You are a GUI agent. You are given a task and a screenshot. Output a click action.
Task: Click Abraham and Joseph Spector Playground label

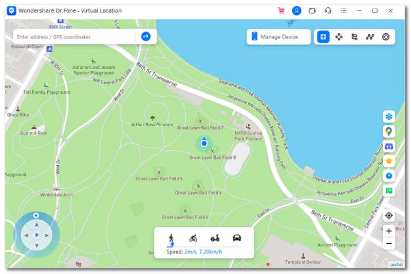[94, 70]
